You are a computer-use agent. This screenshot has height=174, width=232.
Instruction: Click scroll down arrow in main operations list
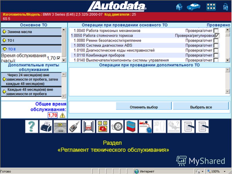228,60
